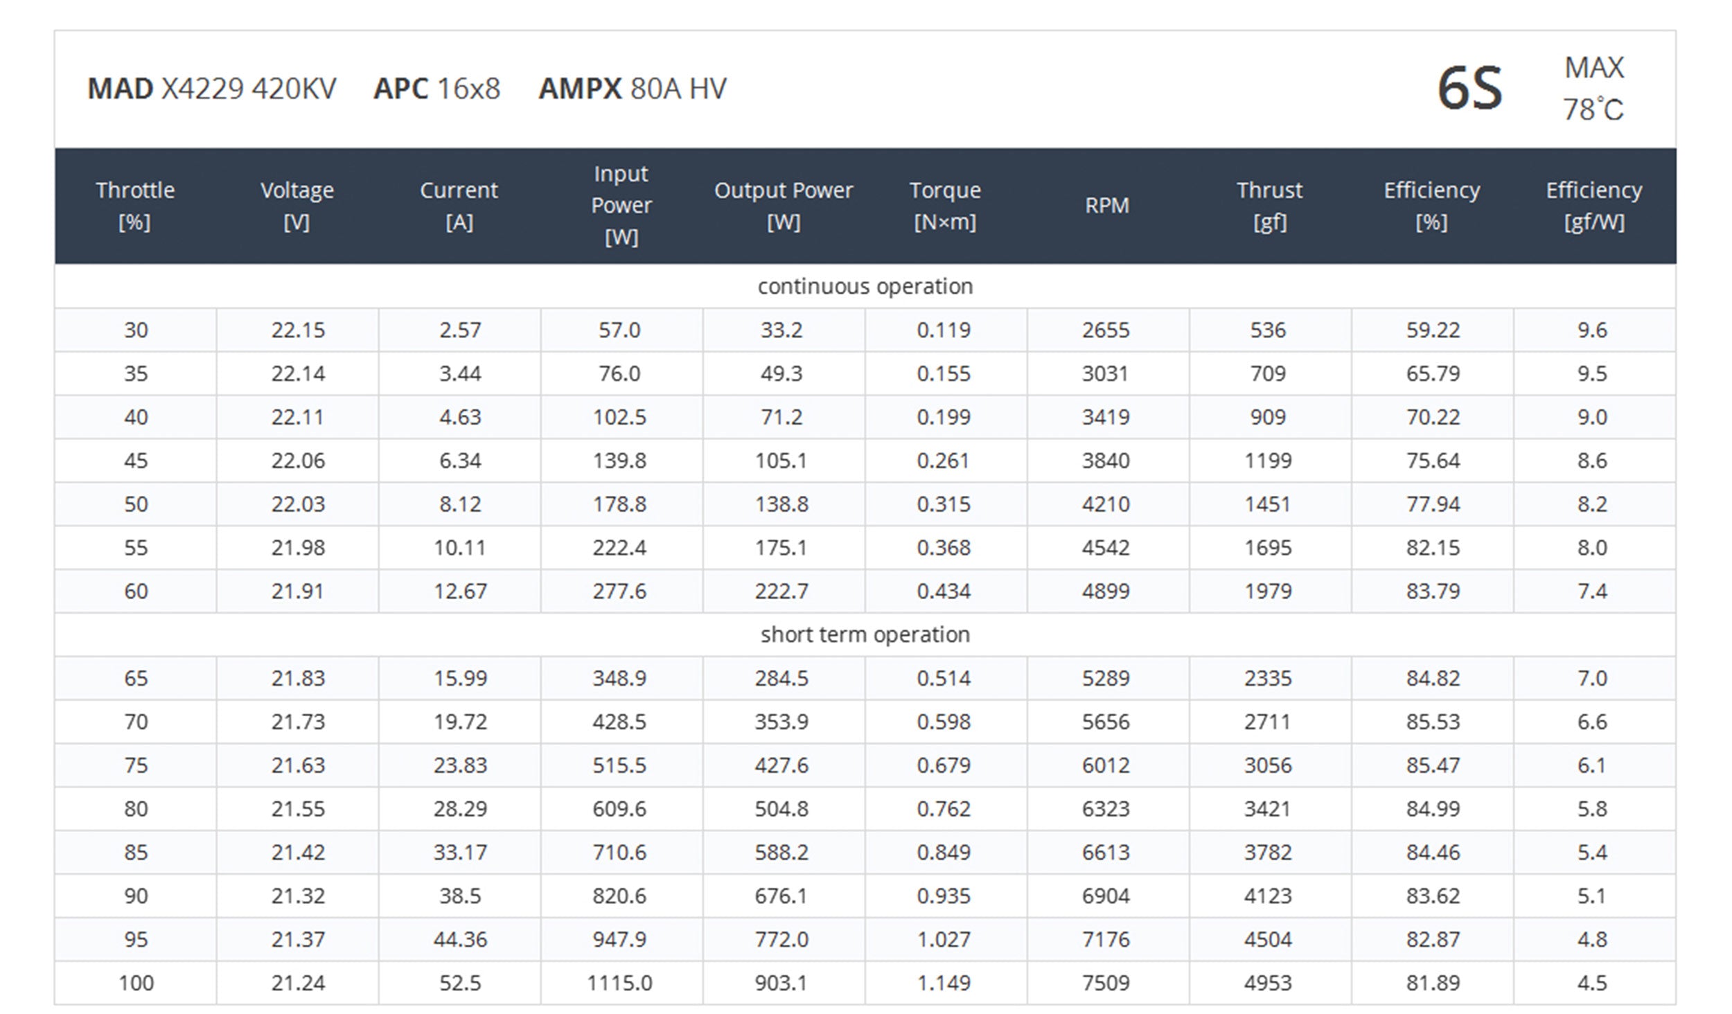Click the MAX 78°C temperature label
The height and width of the screenshot is (1014, 1732).
1593,89
